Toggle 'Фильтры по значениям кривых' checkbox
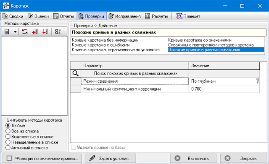This screenshot has width=269, height=164. pyautogui.click(x=9, y=159)
